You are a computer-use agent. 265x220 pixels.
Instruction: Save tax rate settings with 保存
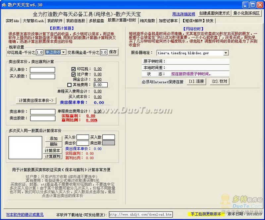click(x=113, y=52)
